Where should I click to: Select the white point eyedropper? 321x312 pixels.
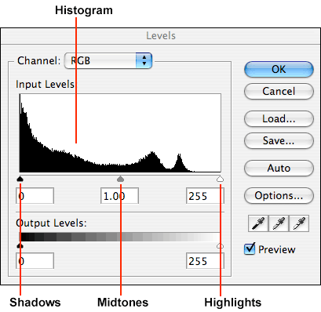[x=299, y=223]
